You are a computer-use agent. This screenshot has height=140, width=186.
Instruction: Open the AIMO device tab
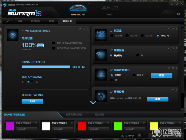[x=109, y=10]
